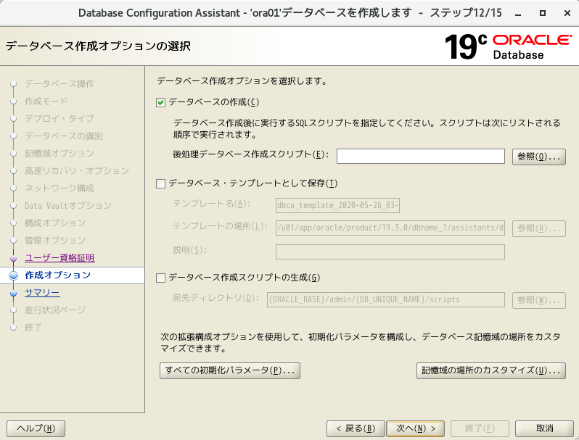Click the データベース操作 step label
Image resolution: width=579 pixels, height=440 pixels.
tap(59, 83)
